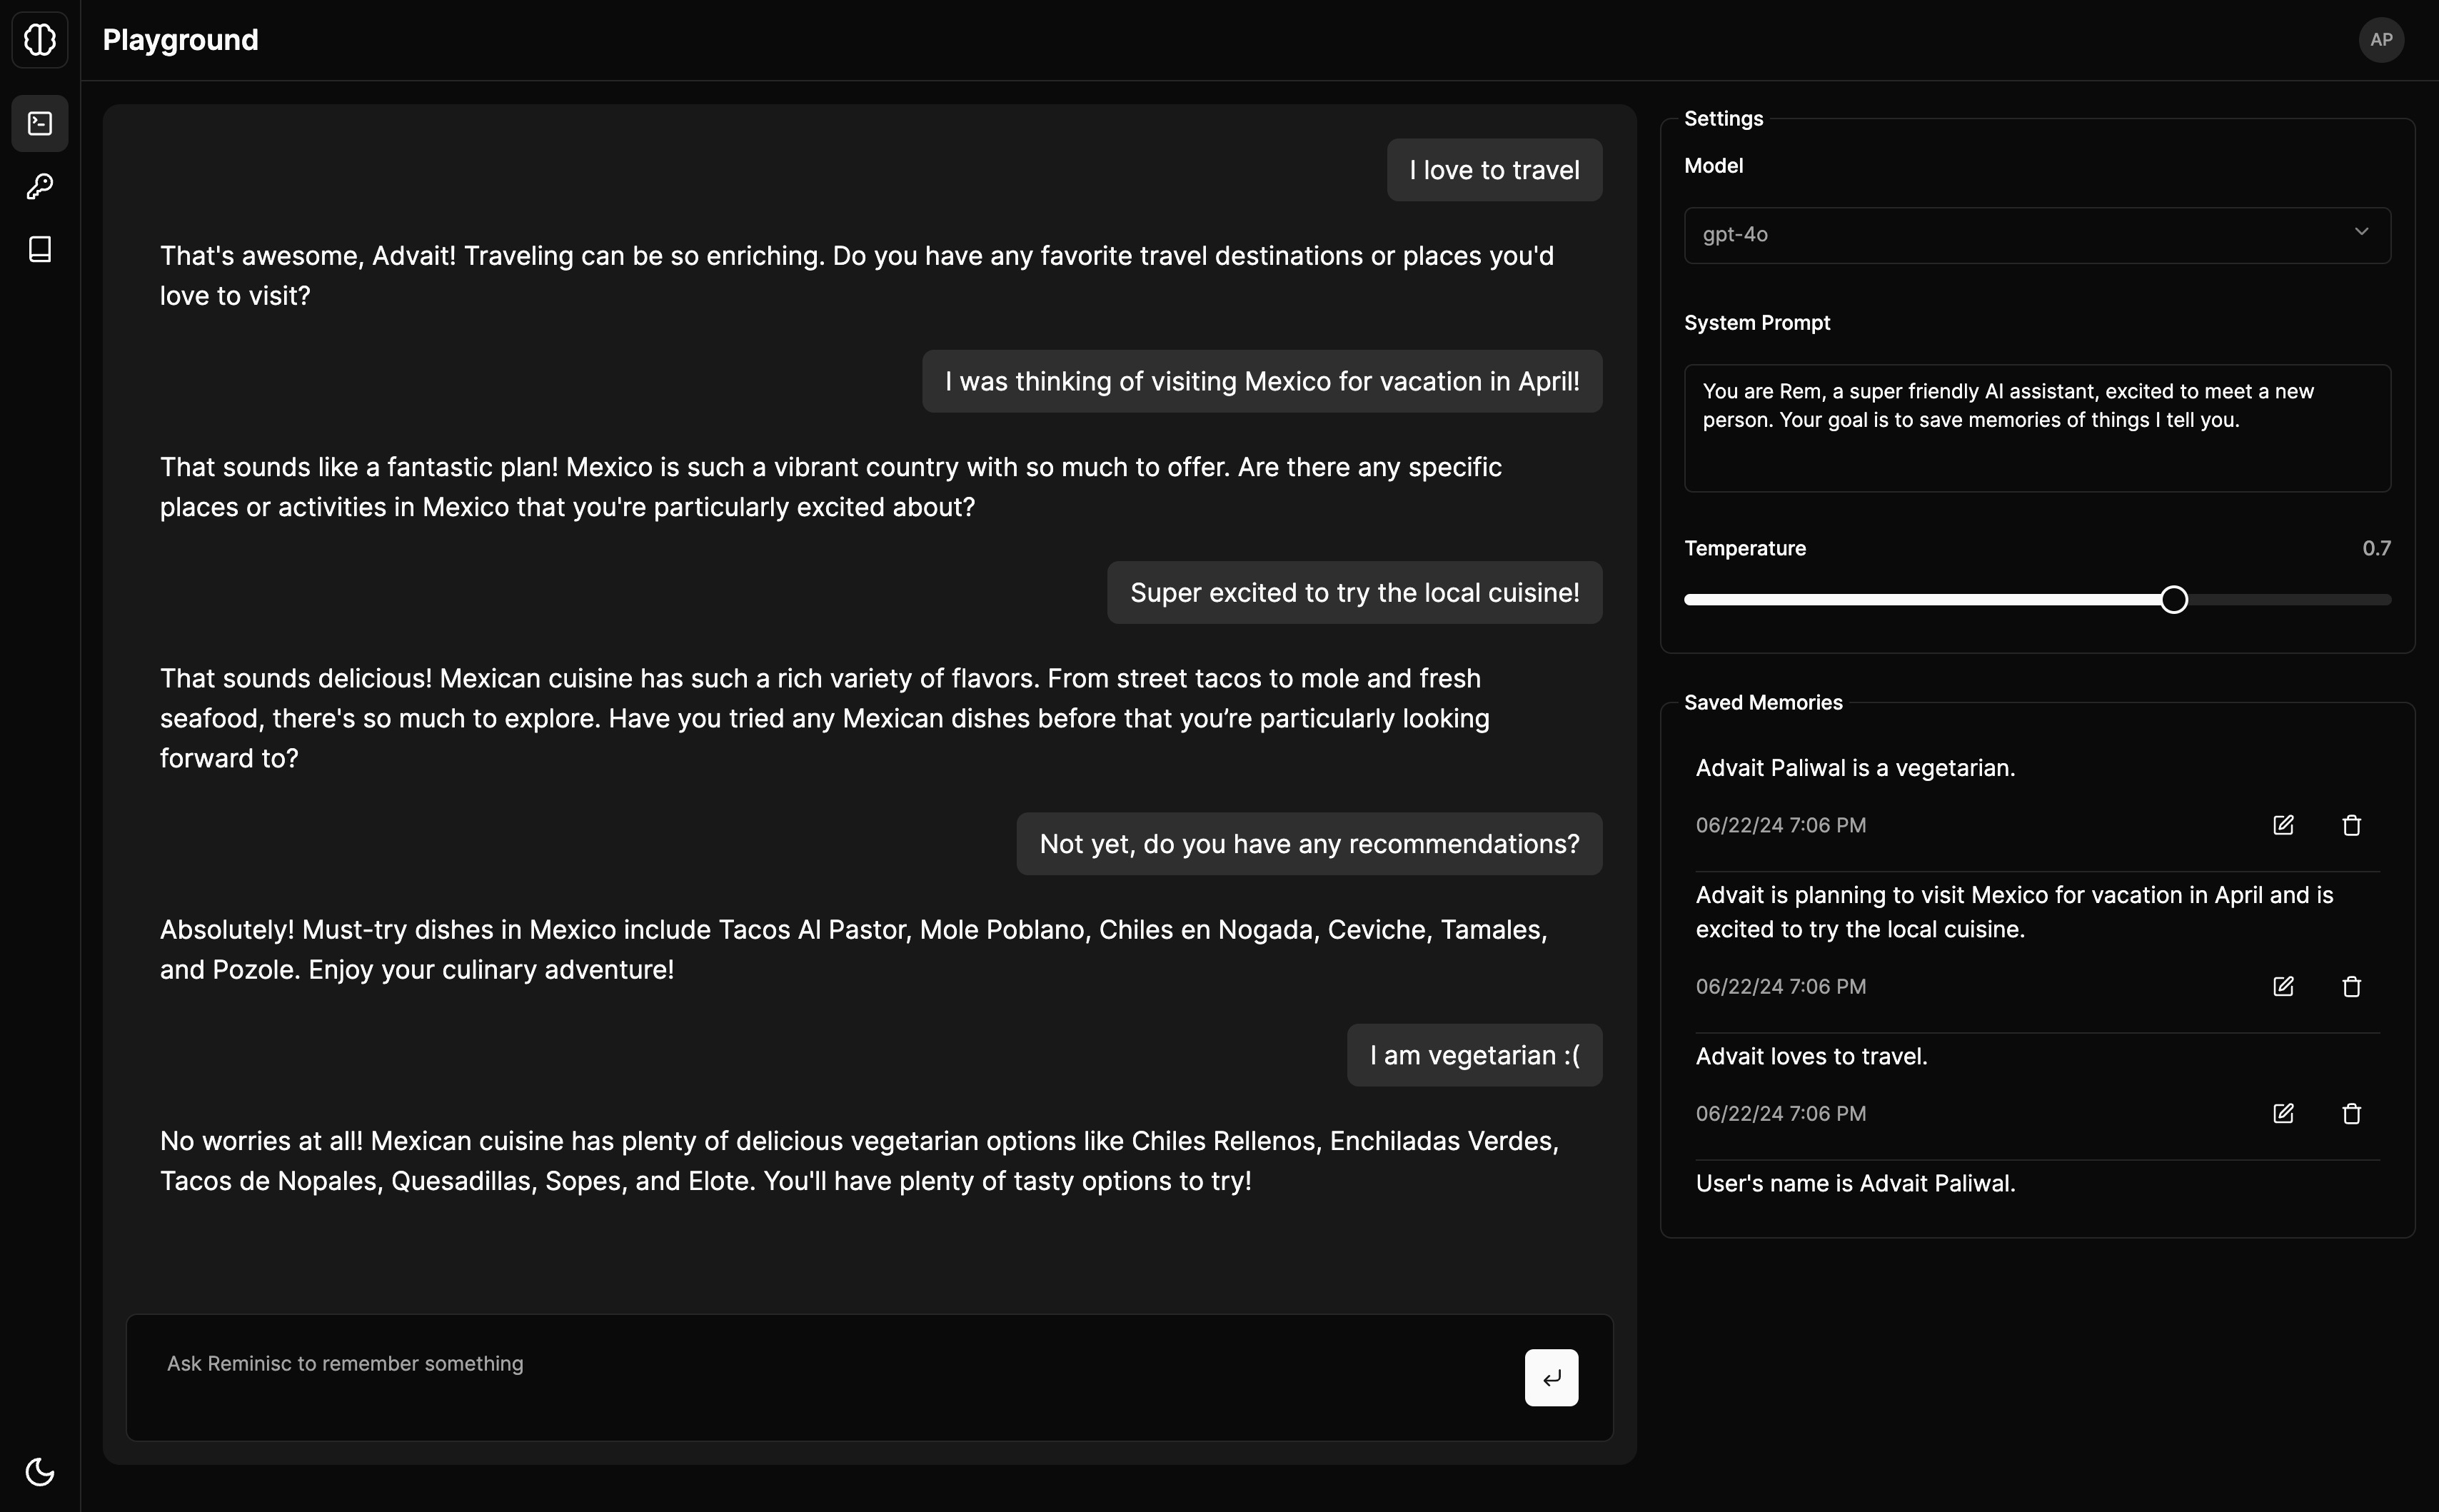Click the 'Super excited to try the local cuisine!' message
Screen dimensions: 2439x1512
point(1354,592)
